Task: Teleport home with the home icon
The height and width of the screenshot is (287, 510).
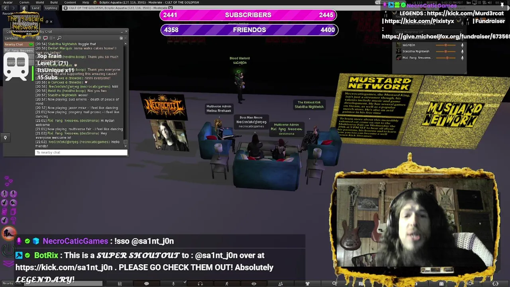Action: 24,8
